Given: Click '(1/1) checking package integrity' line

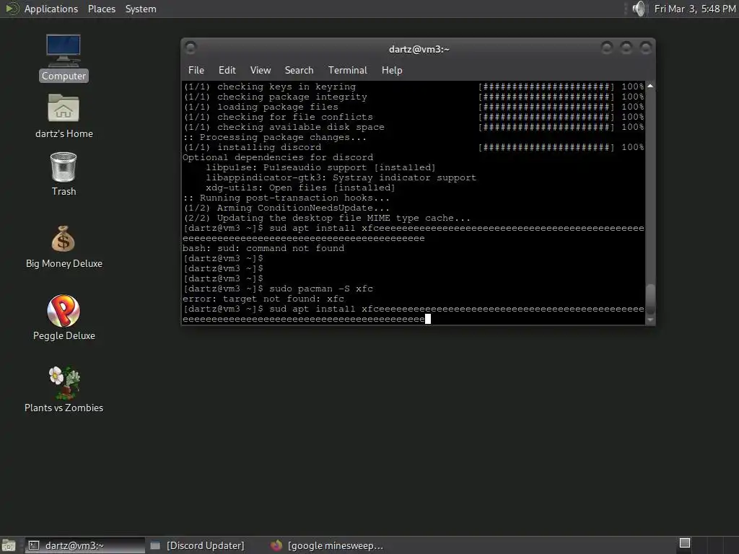Looking at the screenshot, I should (x=275, y=97).
